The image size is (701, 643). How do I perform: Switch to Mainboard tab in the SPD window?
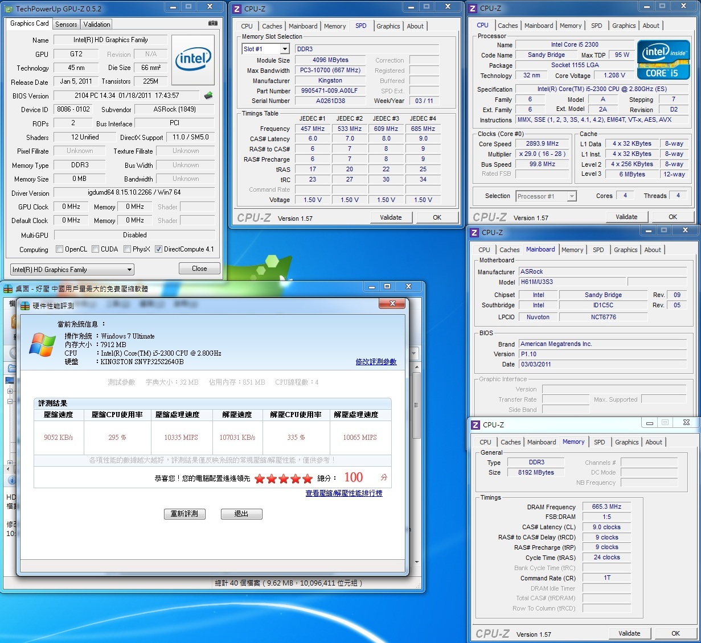pos(303,26)
